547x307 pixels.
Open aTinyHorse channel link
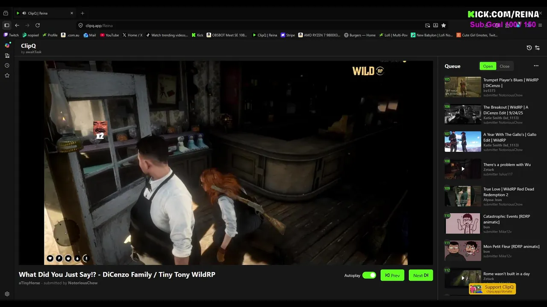(x=29, y=283)
